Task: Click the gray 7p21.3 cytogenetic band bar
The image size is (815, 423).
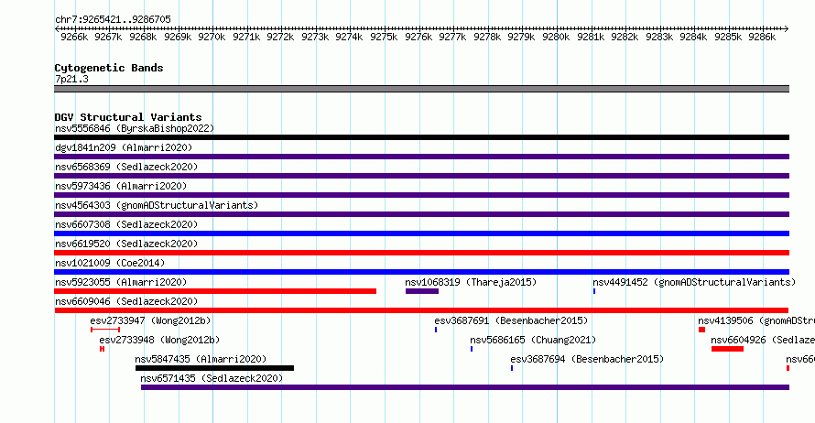Action: [x=421, y=89]
